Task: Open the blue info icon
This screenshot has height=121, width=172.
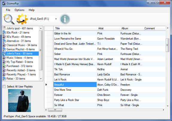Action: click(65, 19)
